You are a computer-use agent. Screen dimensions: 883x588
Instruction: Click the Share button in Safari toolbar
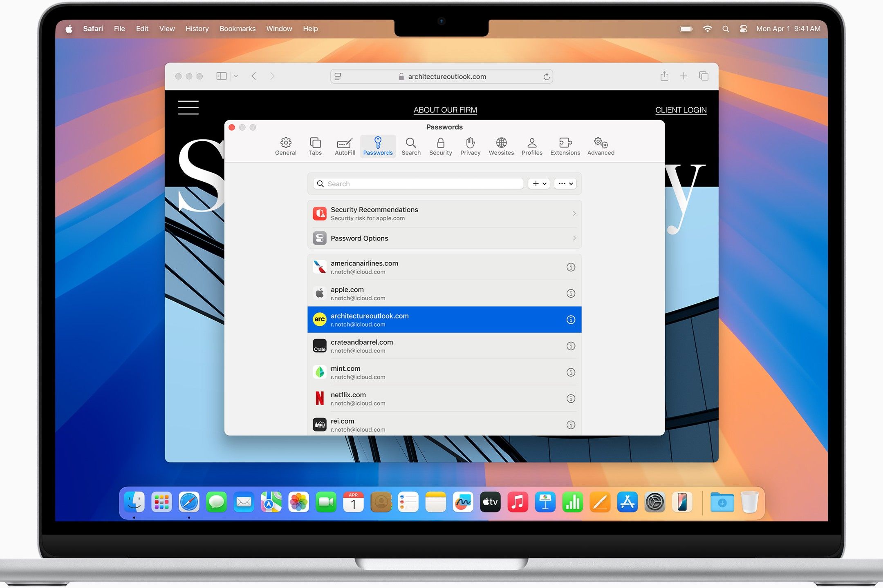pos(664,76)
